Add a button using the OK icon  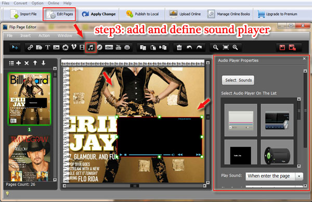pyautogui.click(x=109, y=47)
